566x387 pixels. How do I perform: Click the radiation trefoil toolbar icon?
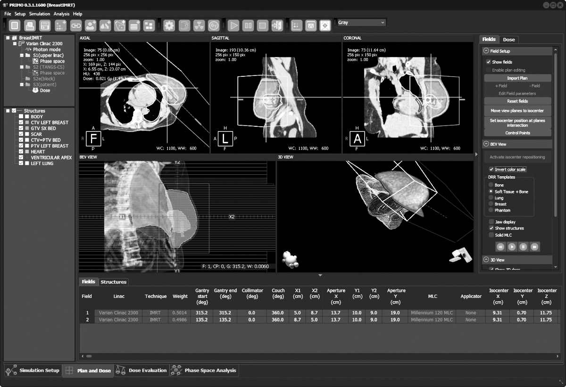click(199, 25)
